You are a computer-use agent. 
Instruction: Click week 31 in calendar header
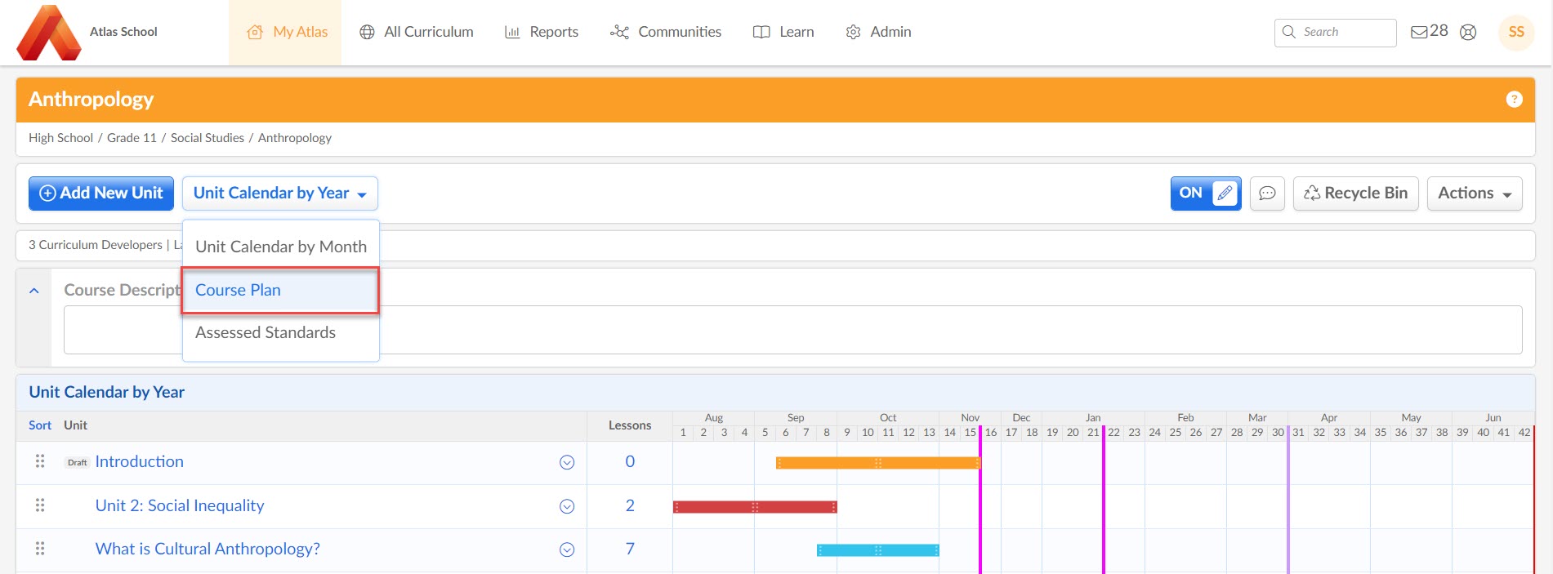[1298, 433]
